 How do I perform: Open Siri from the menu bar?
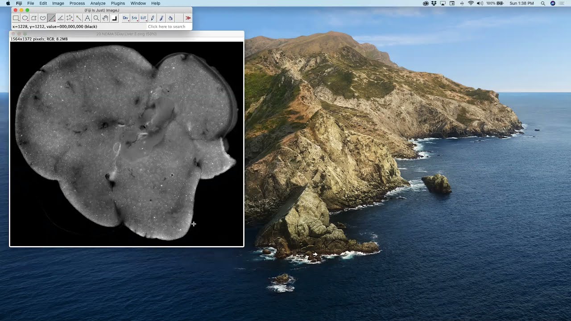point(553,3)
